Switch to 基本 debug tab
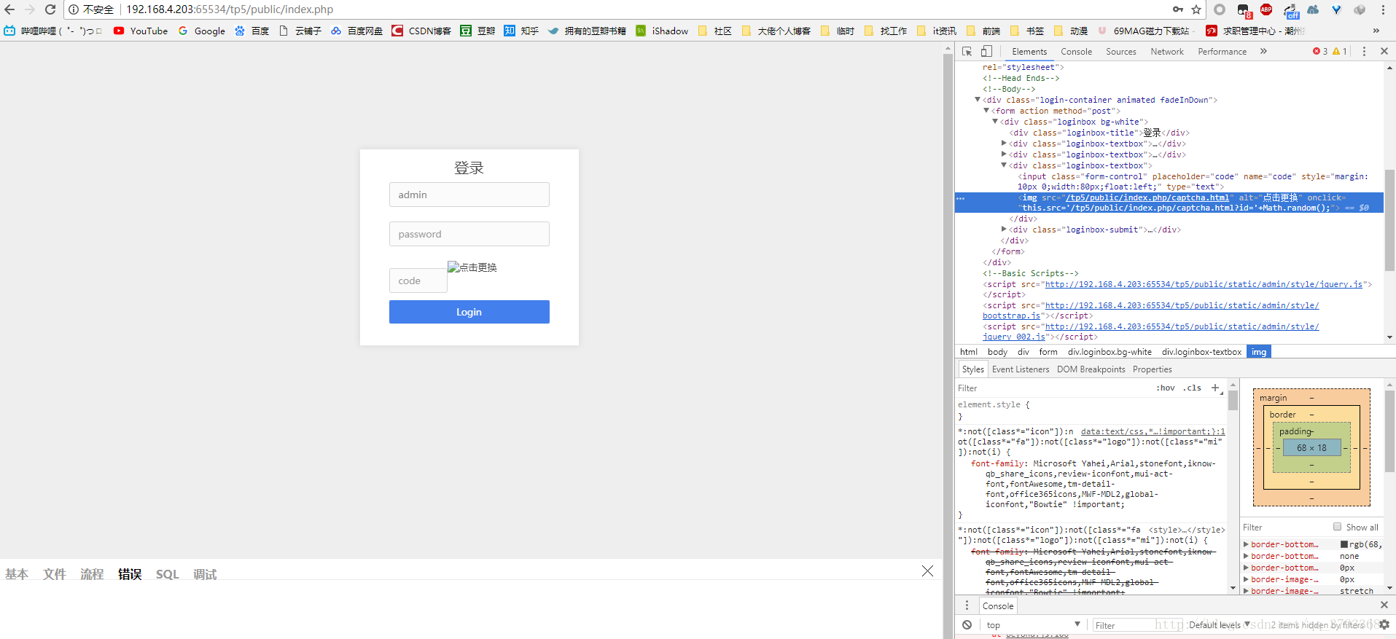Screen dimensions: 1396x639 point(17,574)
